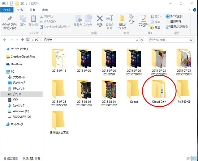198x161 pixels.
Task: Select Quick Access (クイック アクセス) in the sidebar
Action: click(17, 49)
